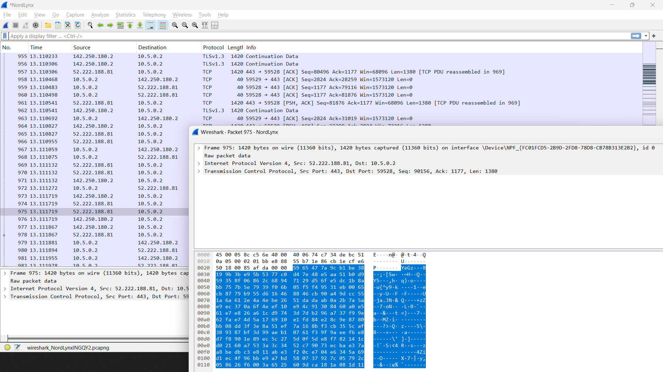Open the View menu
This screenshot has height=372, width=663.
39,15
